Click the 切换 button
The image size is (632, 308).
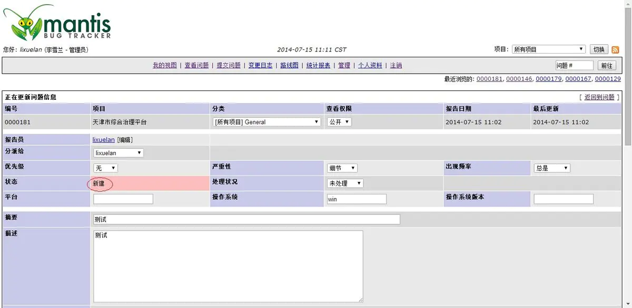(598, 49)
